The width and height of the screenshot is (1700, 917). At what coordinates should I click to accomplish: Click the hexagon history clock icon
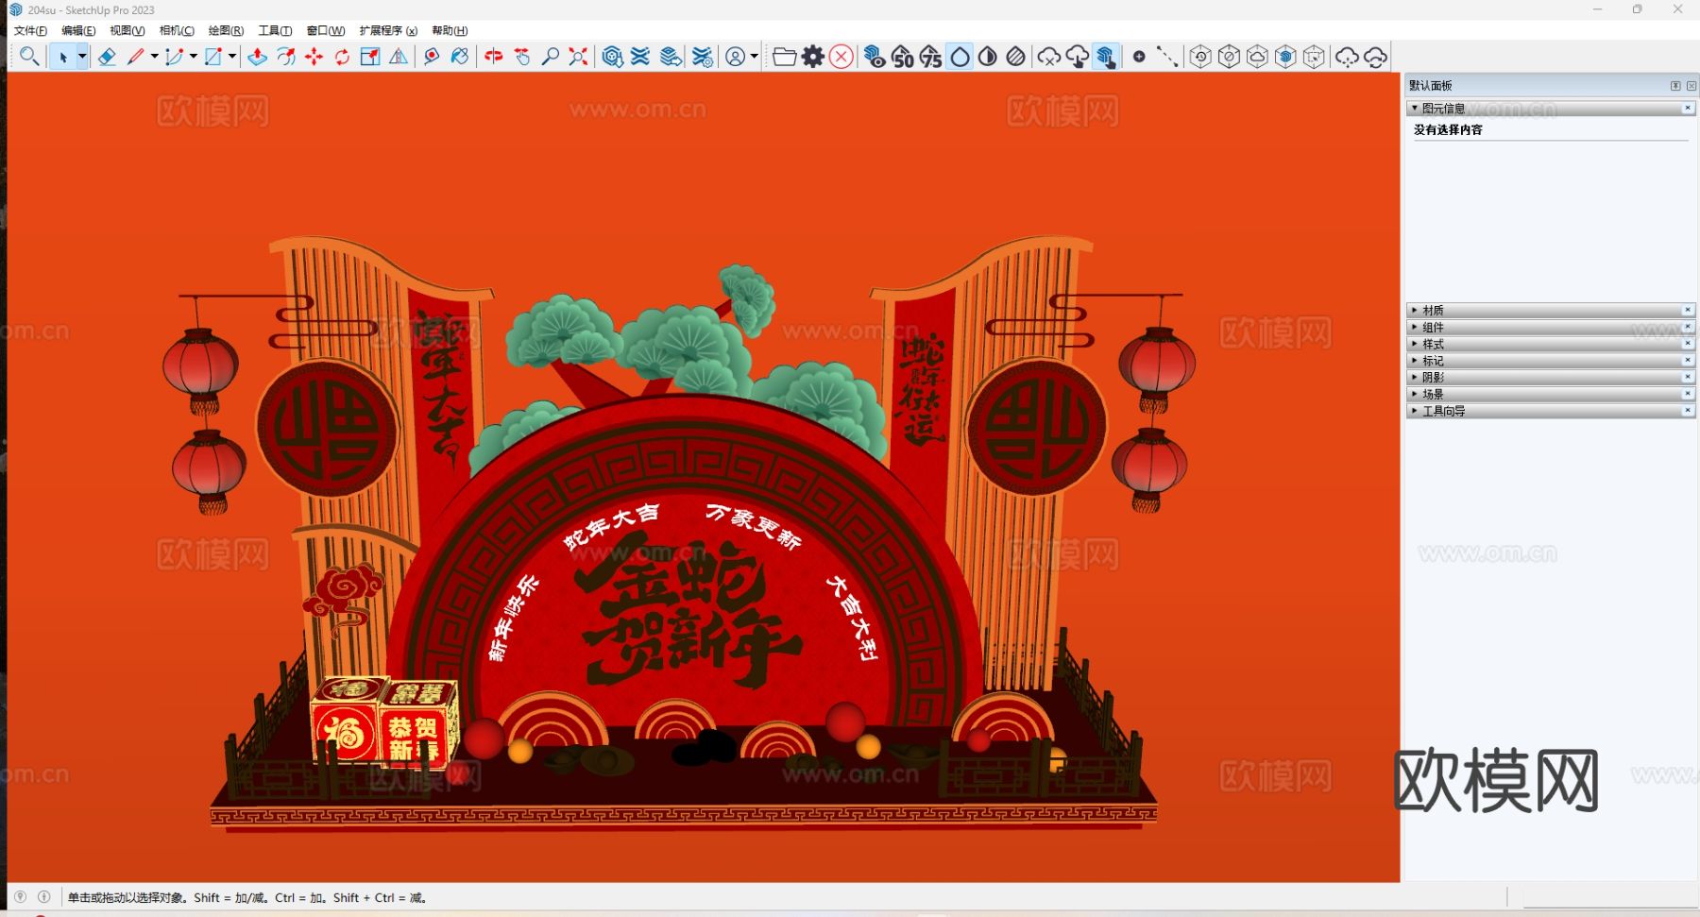click(x=1200, y=57)
